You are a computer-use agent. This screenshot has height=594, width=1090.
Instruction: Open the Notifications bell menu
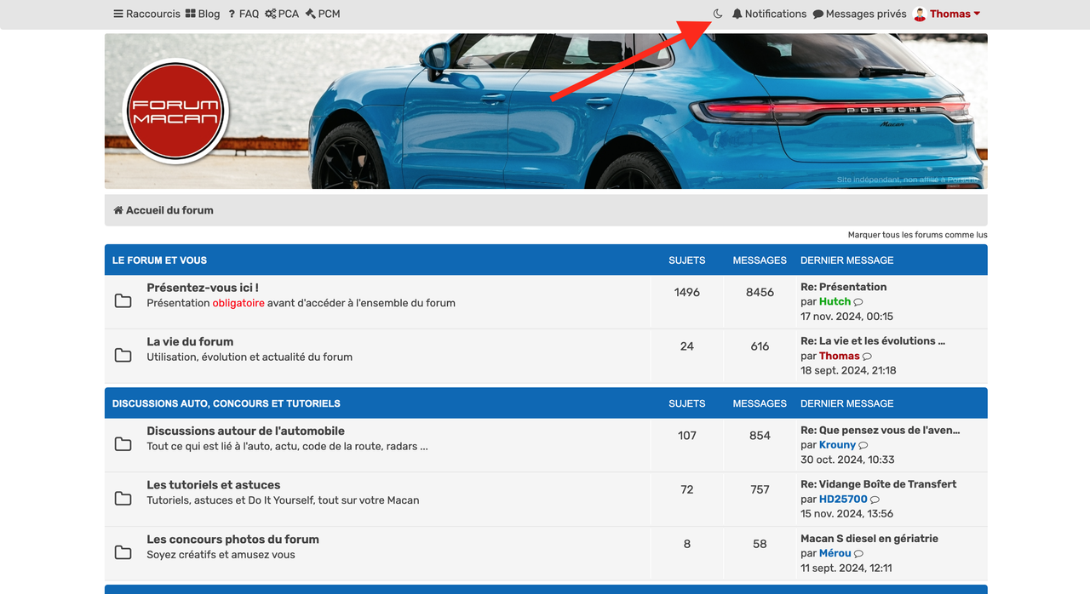tap(769, 14)
